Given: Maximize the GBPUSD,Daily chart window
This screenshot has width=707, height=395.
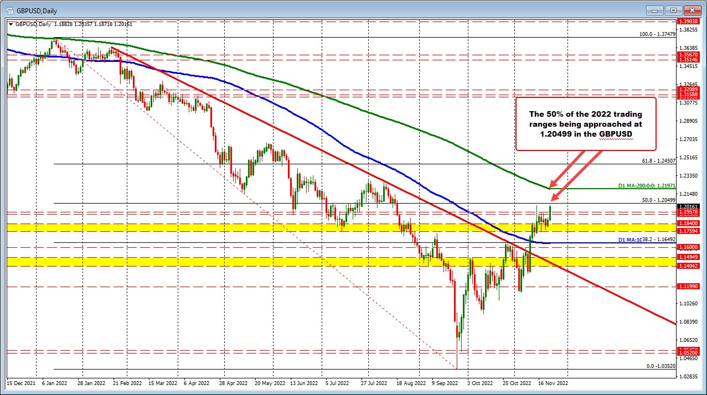Looking at the screenshot, I should tap(673, 9).
